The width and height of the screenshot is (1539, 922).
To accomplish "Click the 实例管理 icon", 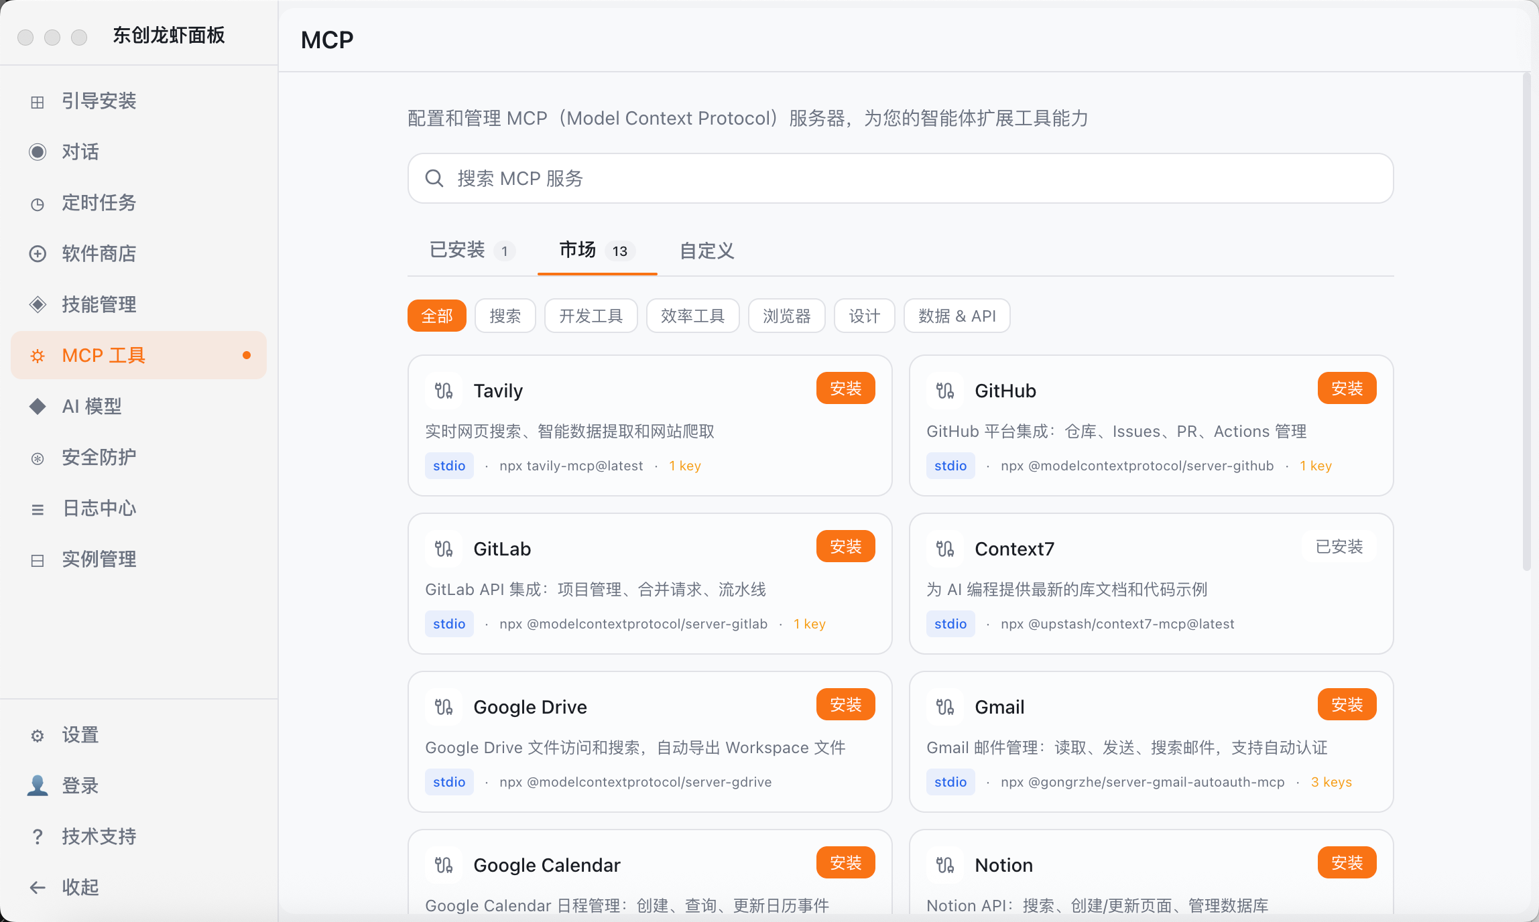I will point(38,560).
